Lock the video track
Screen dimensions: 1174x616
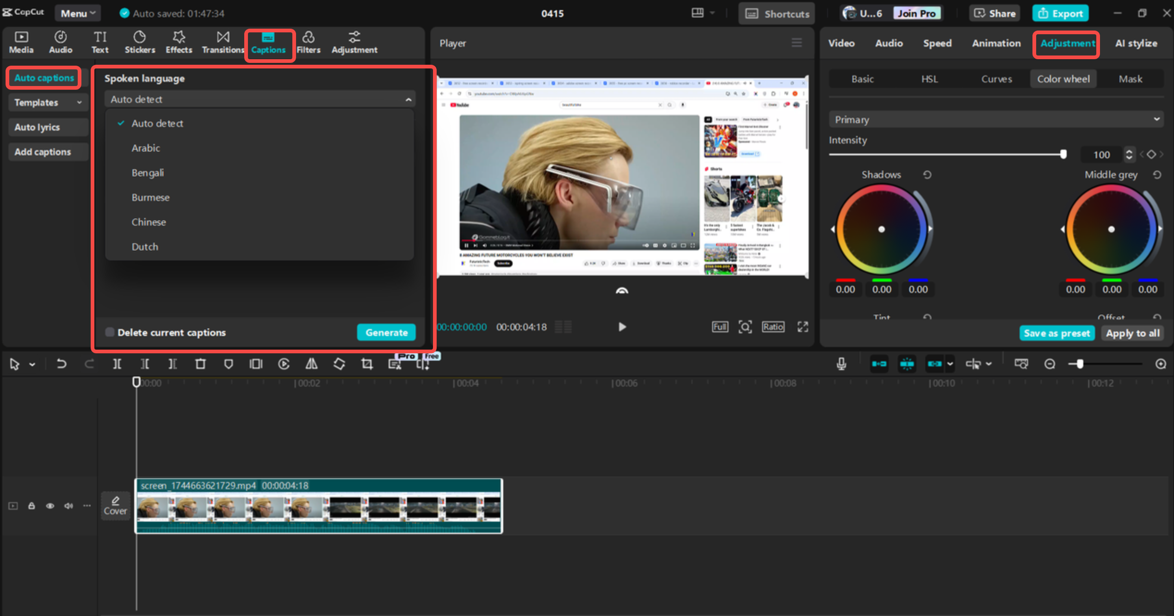pos(31,505)
